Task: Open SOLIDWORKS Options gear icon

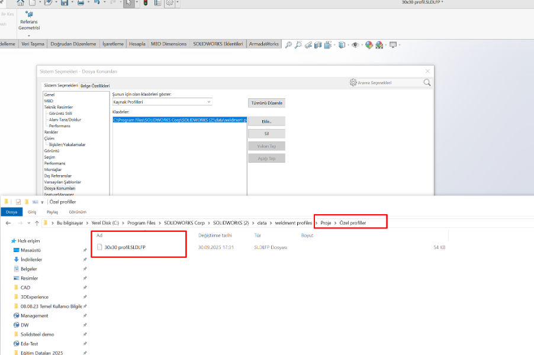Action: pos(169,3)
